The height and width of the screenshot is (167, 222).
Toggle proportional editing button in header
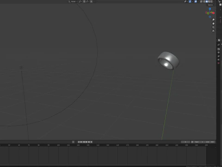pyautogui.click(x=91, y=1)
